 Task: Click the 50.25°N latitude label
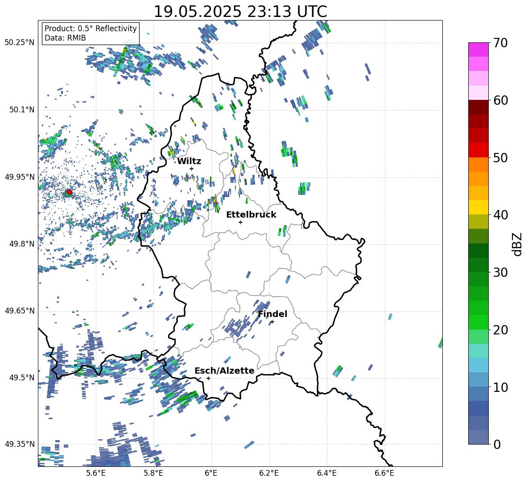point(20,43)
